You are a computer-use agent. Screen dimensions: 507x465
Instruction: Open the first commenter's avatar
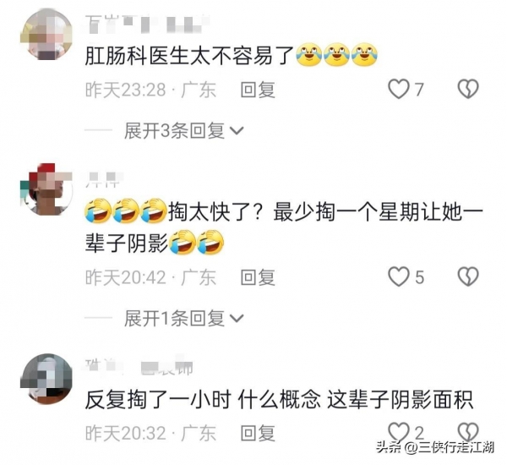tap(46, 35)
